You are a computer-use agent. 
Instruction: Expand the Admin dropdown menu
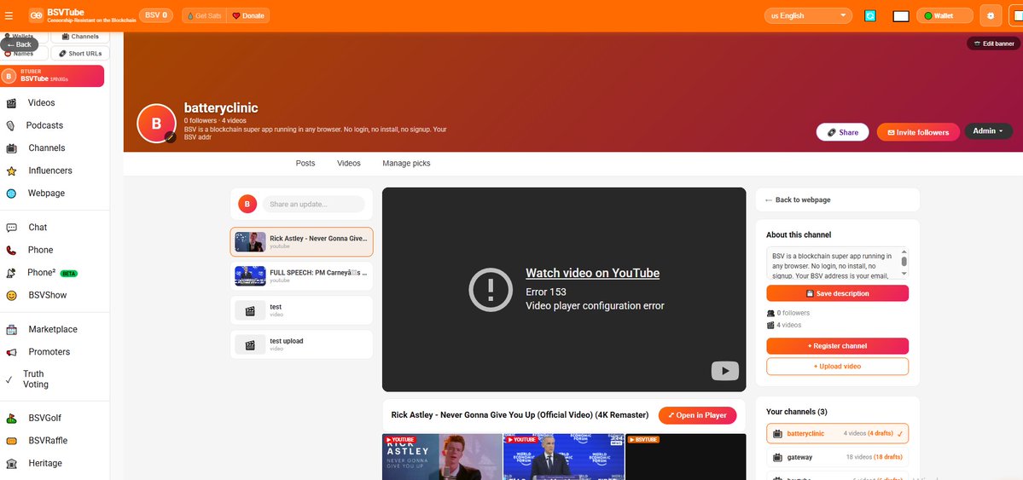[988, 131]
